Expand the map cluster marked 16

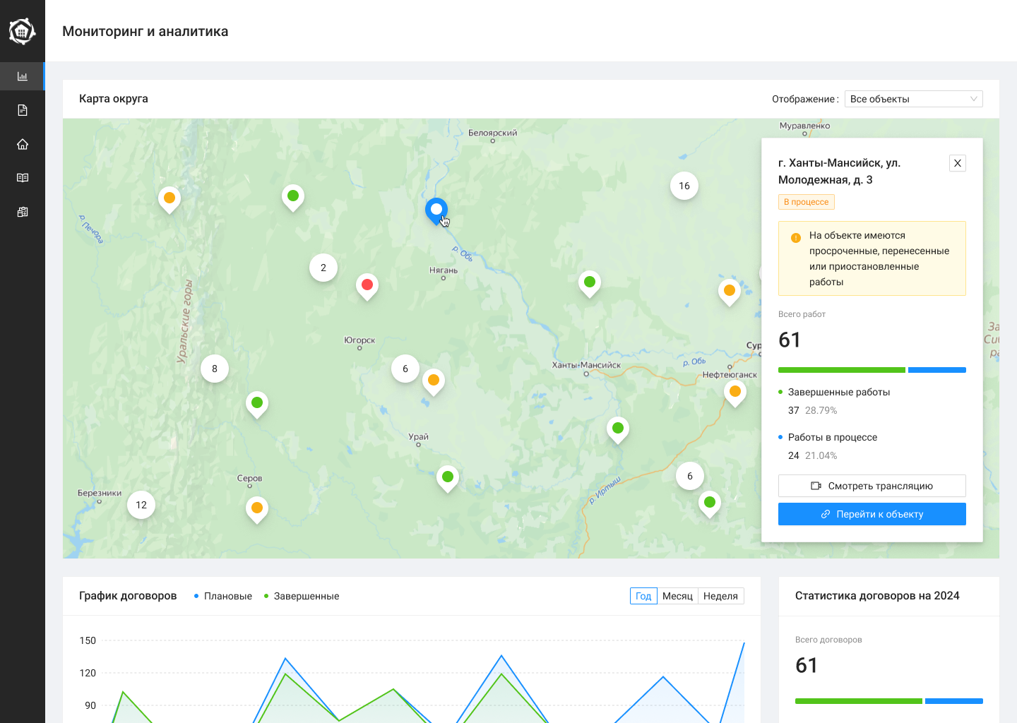click(684, 186)
